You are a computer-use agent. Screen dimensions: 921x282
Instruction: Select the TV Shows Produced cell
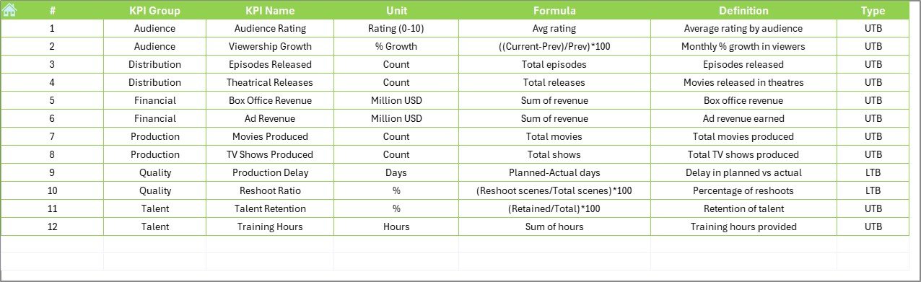click(270, 155)
